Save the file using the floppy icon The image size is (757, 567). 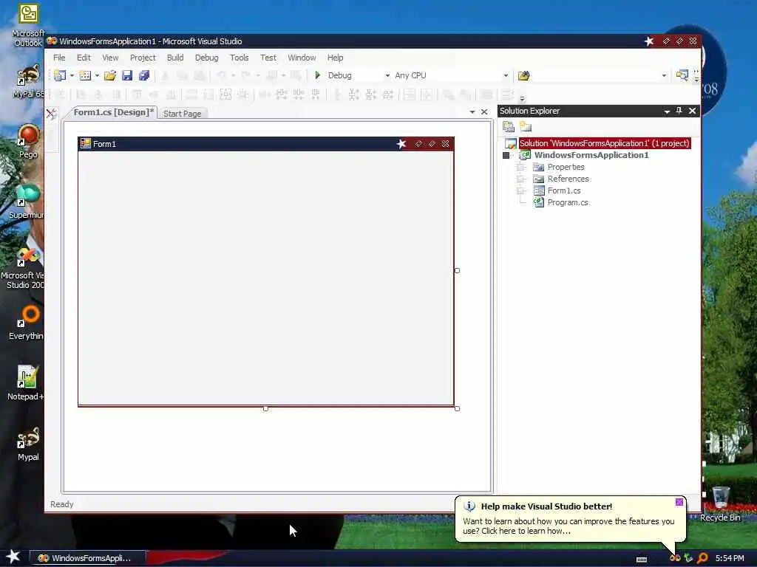127,75
